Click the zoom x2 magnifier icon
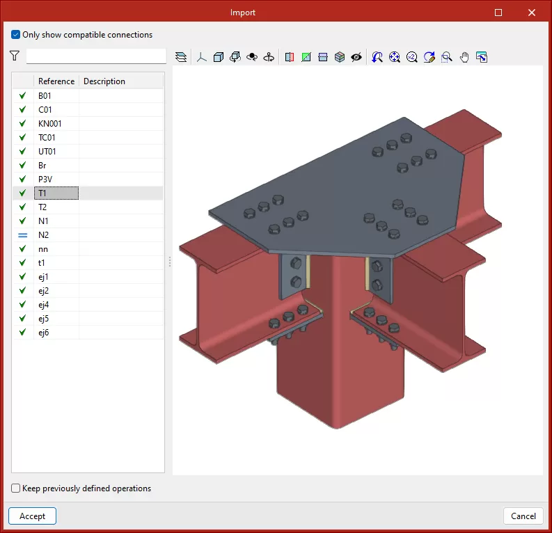This screenshot has height=533, width=552. 412,57
